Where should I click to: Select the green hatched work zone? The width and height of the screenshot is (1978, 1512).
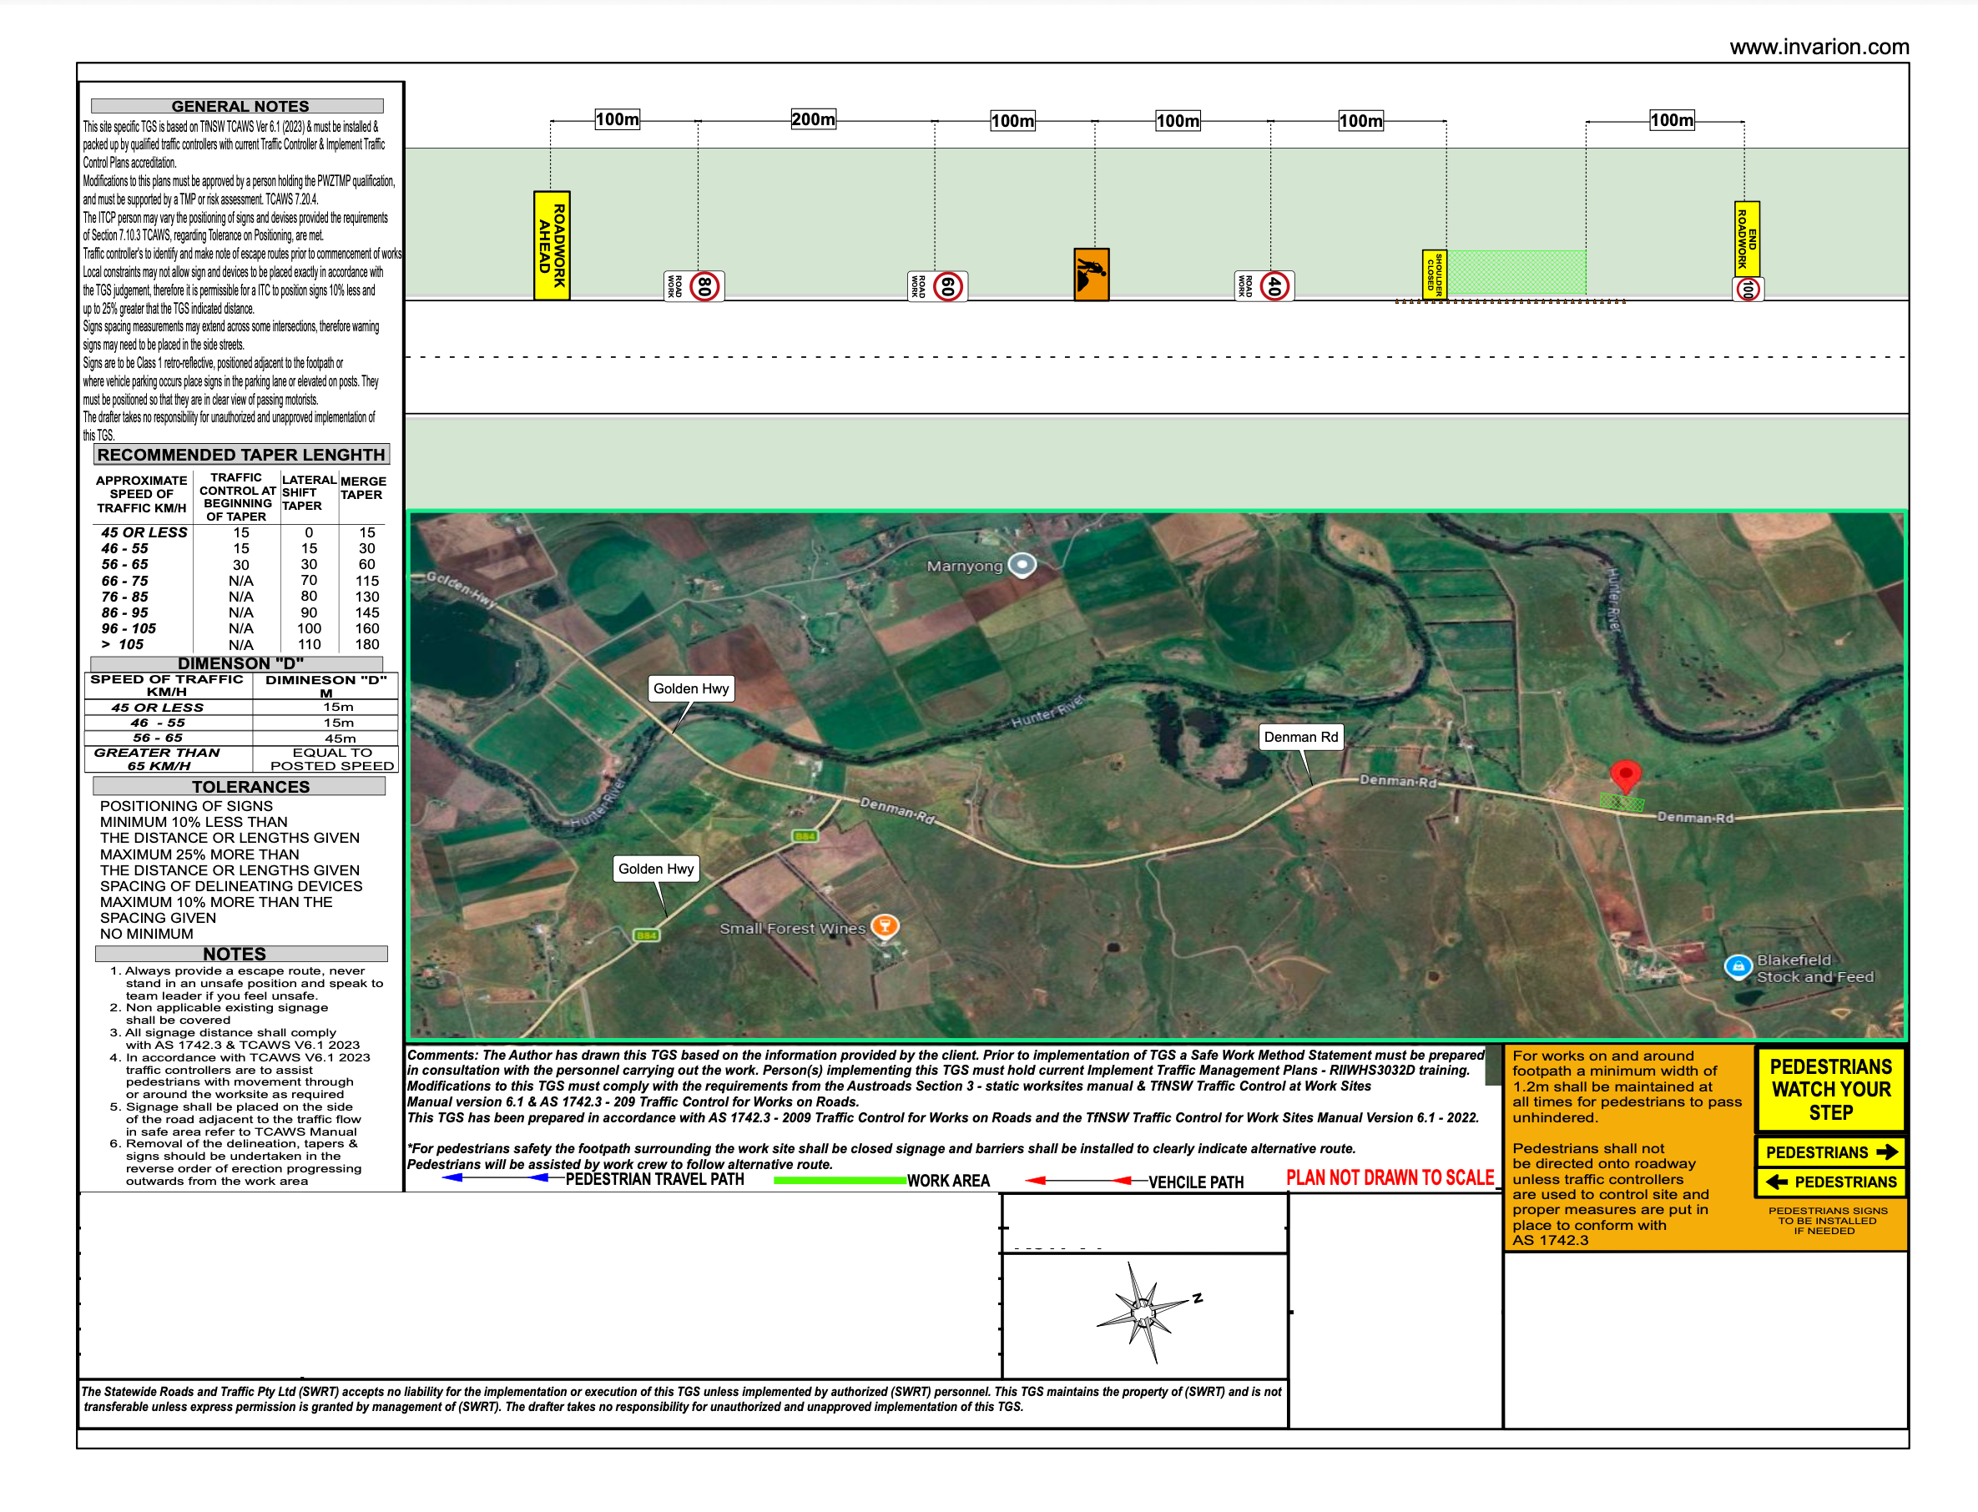1516,273
